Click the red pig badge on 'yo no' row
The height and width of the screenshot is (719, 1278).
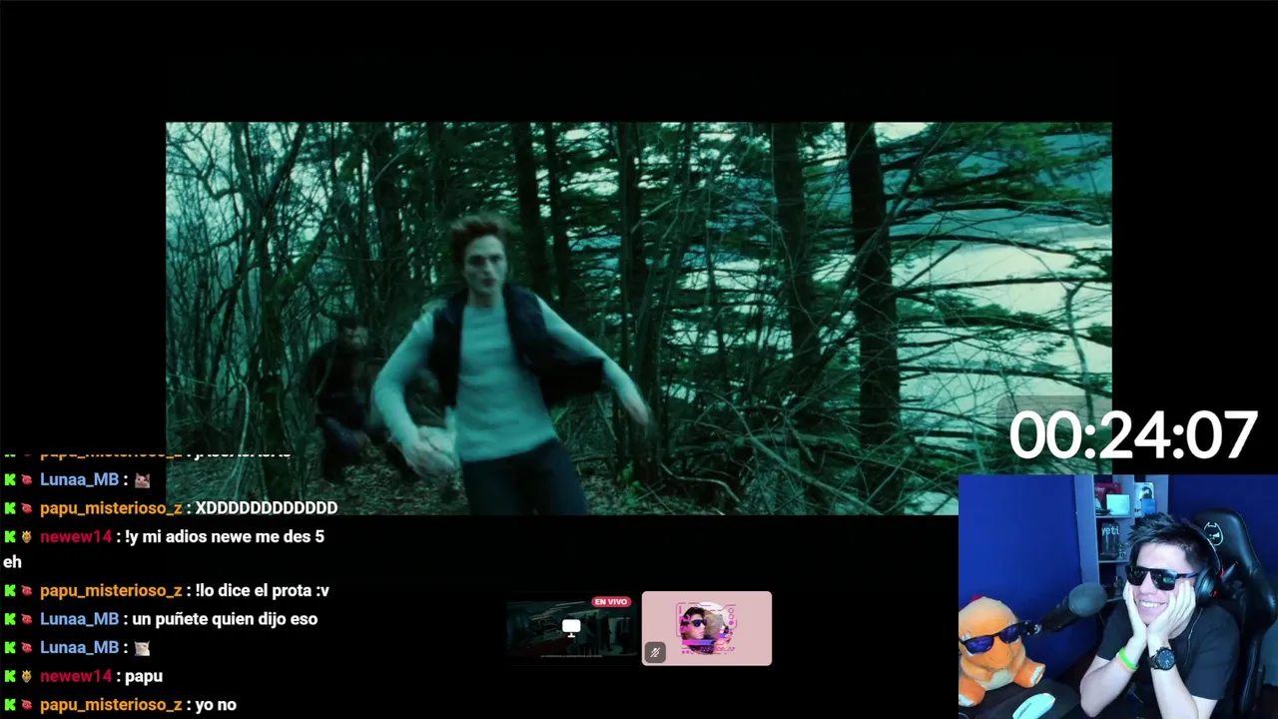click(27, 705)
